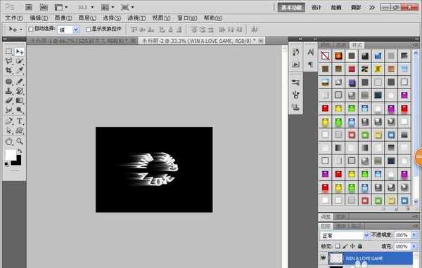The width and height of the screenshot is (422, 268).
Task: Enable the 自动选择 checkbox
Action: tap(31, 29)
